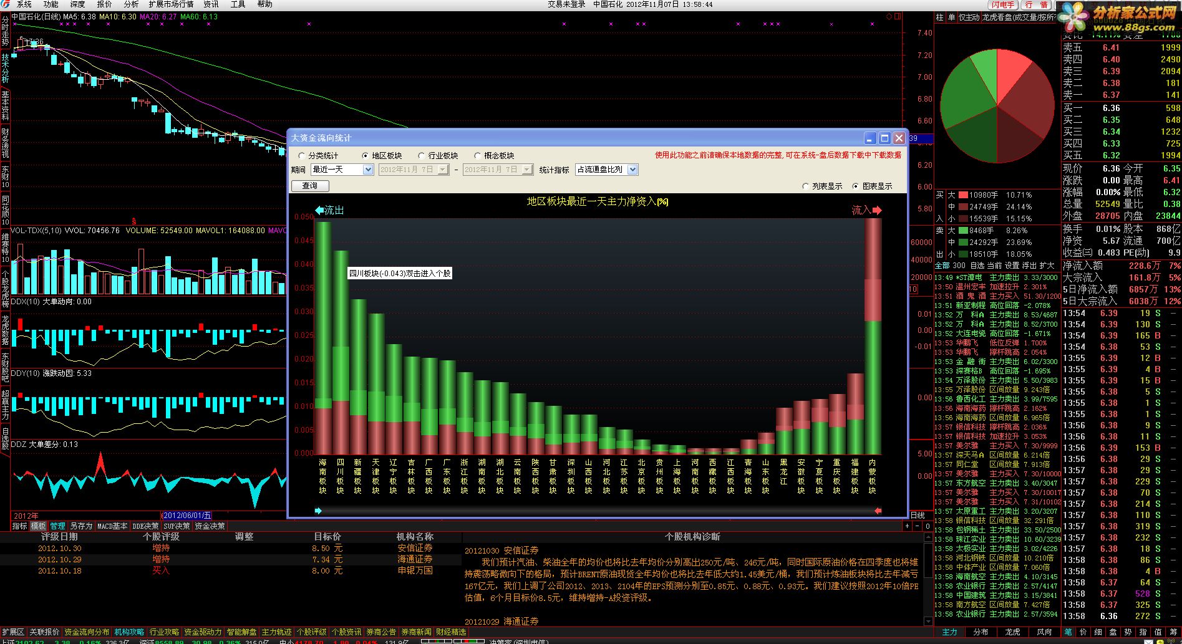
Task: Switch to the 模板 tab
Action: pyautogui.click(x=39, y=526)
